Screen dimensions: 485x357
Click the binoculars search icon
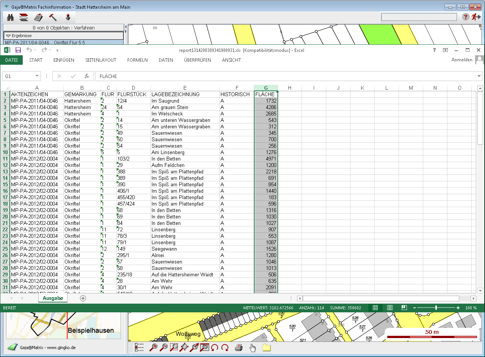coord(11,17)
